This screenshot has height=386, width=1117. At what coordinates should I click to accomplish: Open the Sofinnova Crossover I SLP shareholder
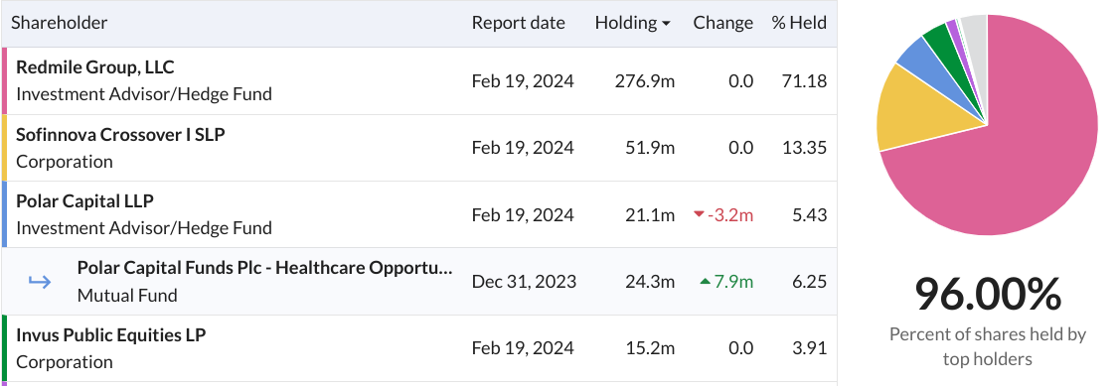pos(120,134)
